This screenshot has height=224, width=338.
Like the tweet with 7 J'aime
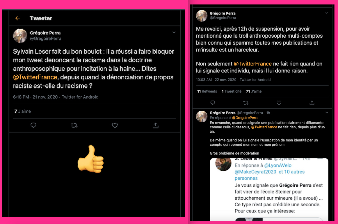click(x=115, y=125)
